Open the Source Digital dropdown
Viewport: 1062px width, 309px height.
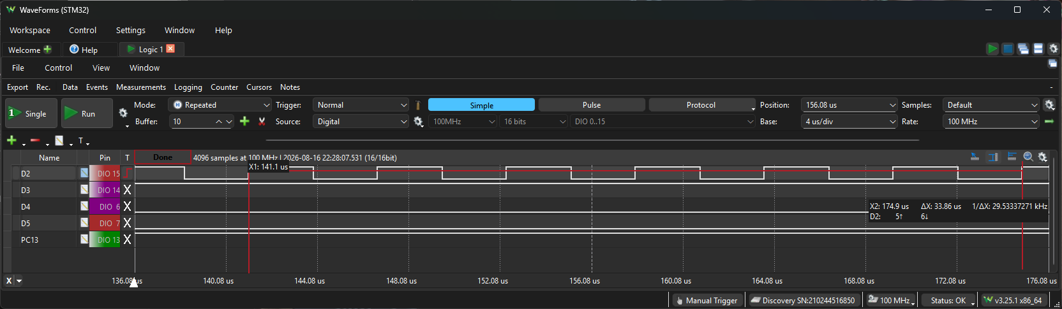point(361,121)
